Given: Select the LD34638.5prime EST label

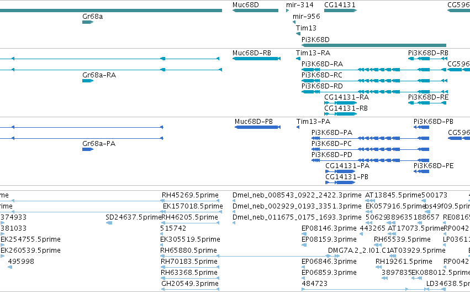Looking at the screenshot, I should (448, 284).
